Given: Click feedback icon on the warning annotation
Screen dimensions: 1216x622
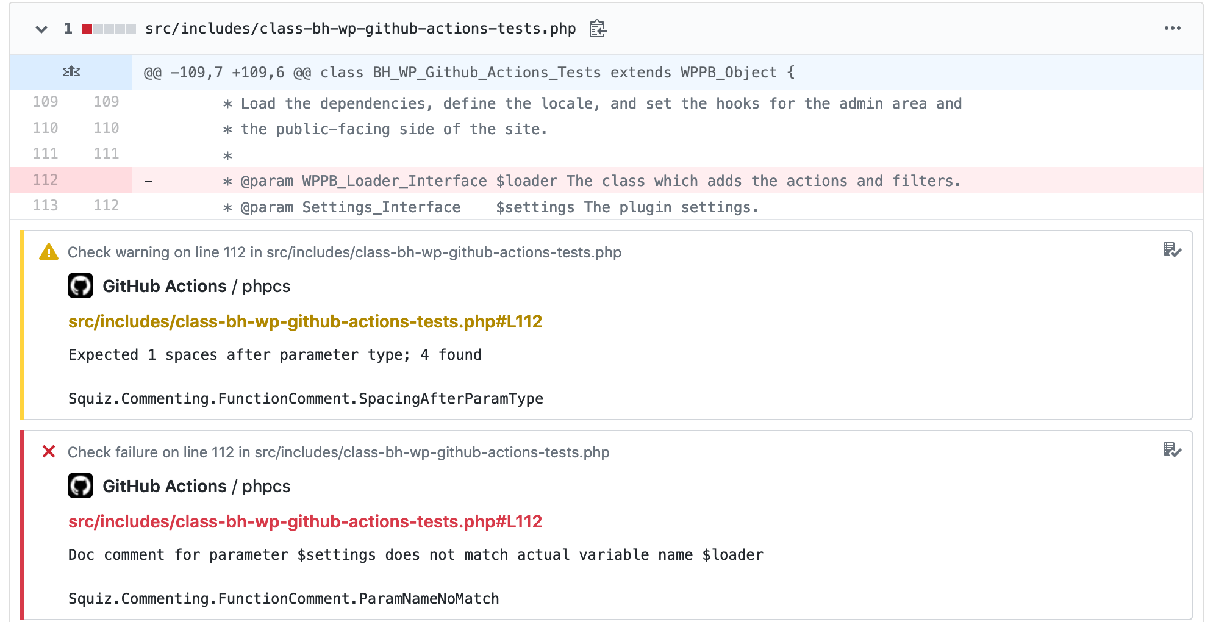Looking at the screenshot, I should point(1171,250).
